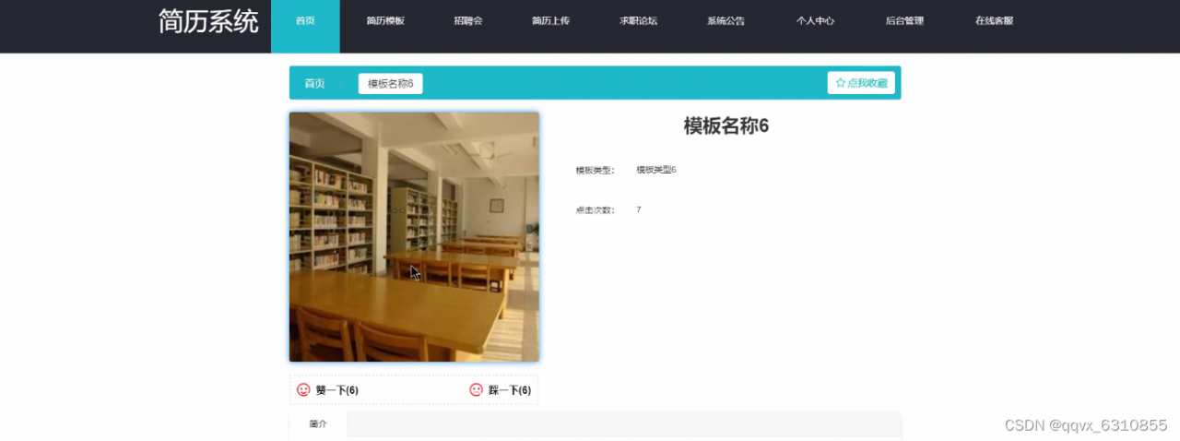
Task: Click the 模板名称6 breadcrumb item
Action: (390, 84)
